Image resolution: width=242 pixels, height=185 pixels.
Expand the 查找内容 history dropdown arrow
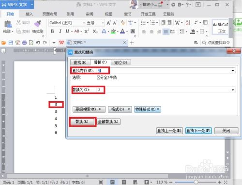(233, 71)
